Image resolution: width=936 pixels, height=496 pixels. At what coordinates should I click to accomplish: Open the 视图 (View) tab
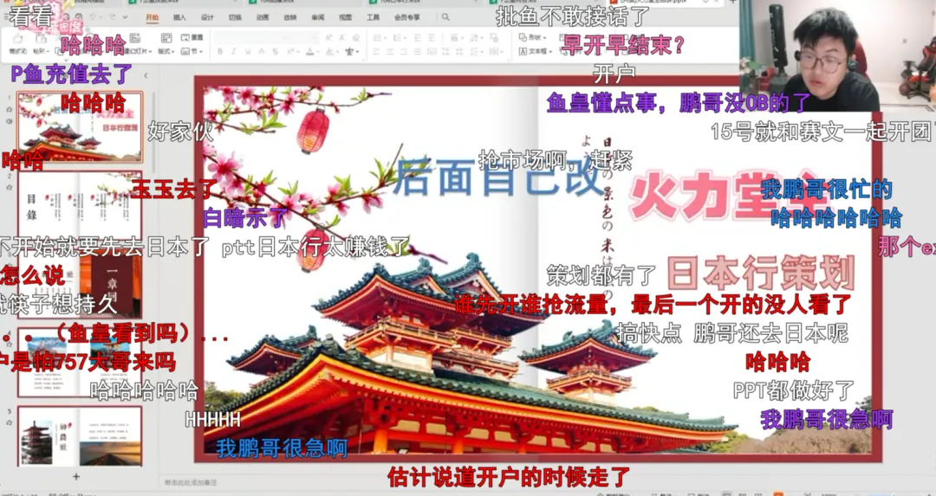click(x=346, y=17)
